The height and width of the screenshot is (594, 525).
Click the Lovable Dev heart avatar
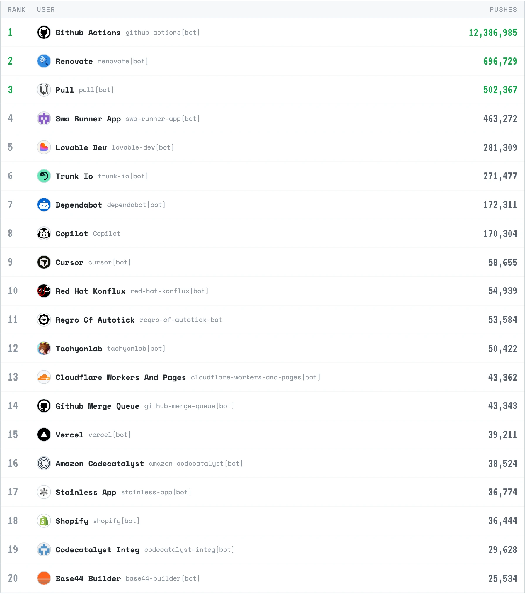(44, 147)
